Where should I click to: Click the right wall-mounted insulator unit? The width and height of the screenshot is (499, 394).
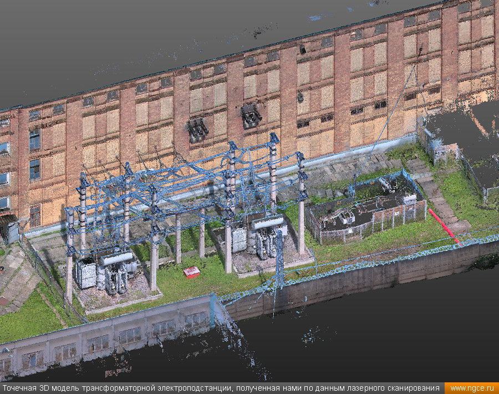coord(251,115)
